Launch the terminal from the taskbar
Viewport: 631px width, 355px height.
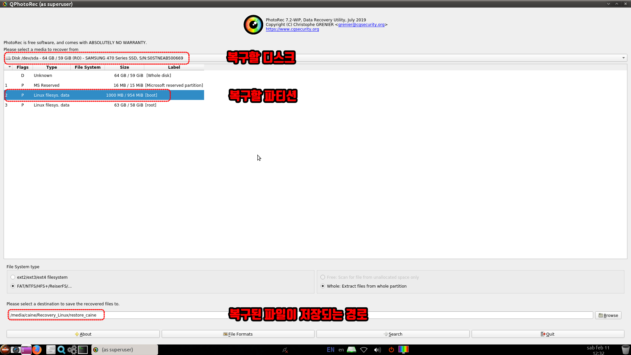pos(83,350)
